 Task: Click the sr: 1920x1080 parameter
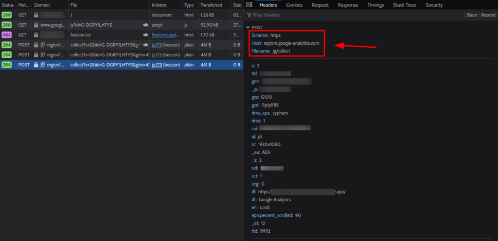pos(266,144)
